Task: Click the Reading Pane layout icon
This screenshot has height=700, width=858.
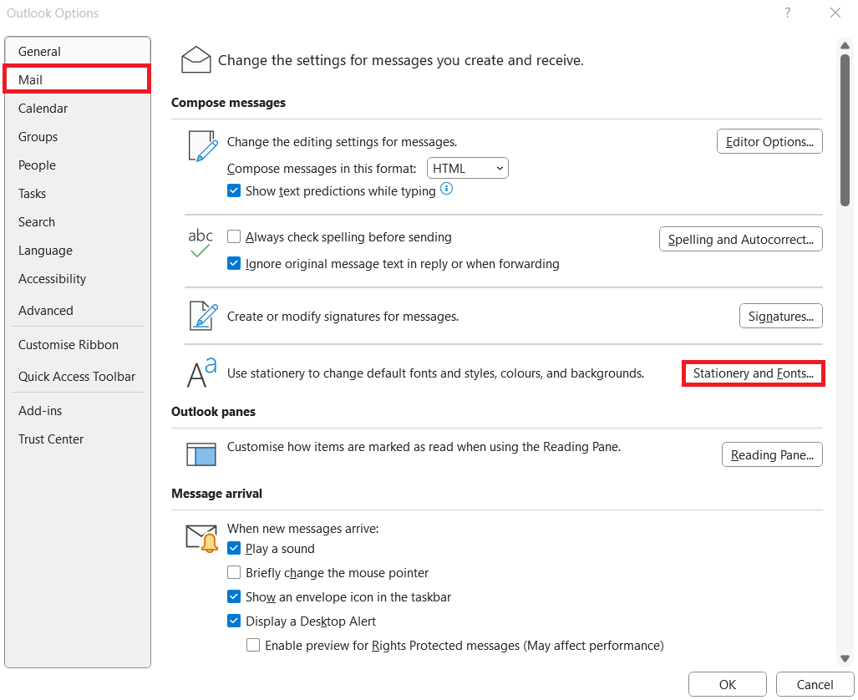Action: click(x=201, y=454)
